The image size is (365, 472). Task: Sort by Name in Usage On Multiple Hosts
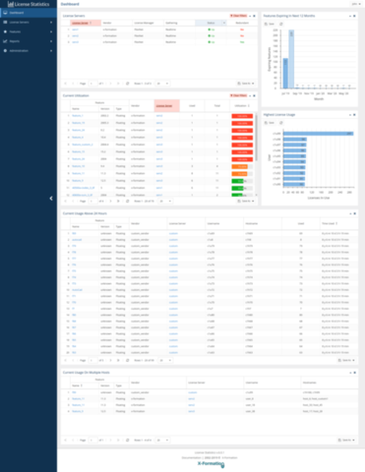(x=85, y=385)
